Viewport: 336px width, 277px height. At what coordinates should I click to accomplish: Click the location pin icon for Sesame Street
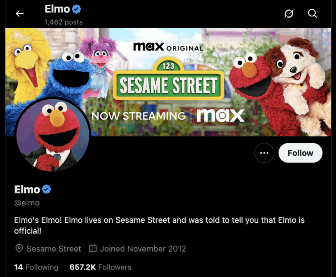(19, 248)
